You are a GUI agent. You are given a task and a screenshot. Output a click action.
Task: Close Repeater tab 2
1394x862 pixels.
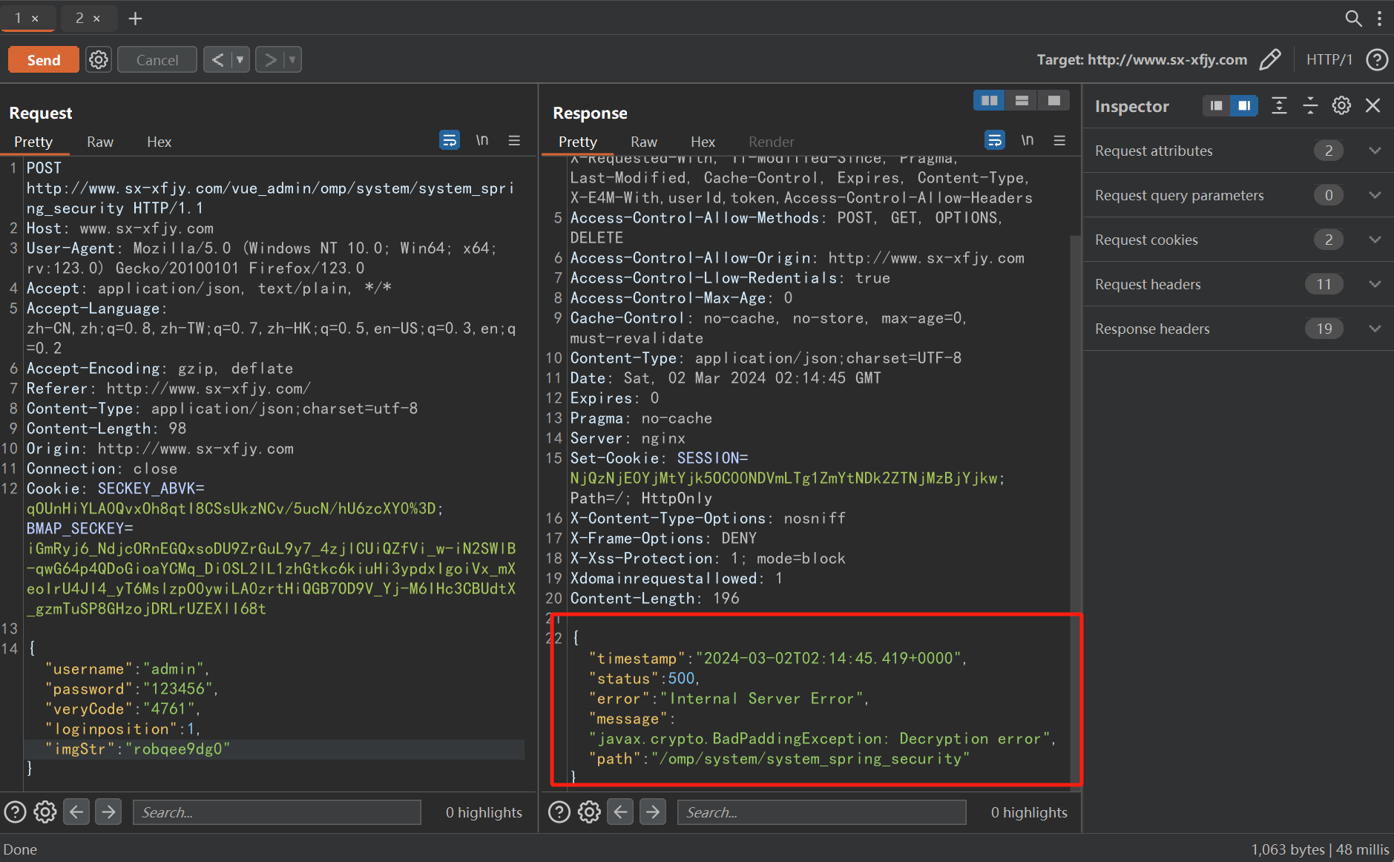96,19
